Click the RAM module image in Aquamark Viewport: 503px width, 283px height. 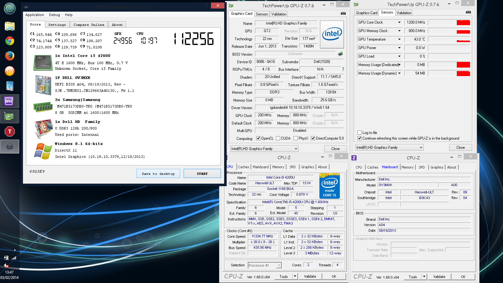(x=43, y=107)
